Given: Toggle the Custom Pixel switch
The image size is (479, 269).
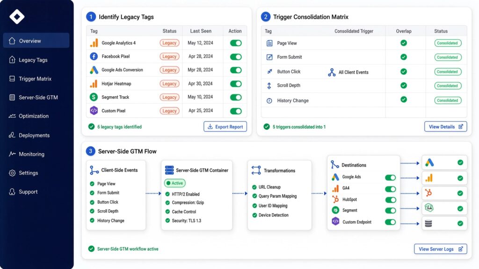Looking at the screenshot, I should [x=236, y=111].
